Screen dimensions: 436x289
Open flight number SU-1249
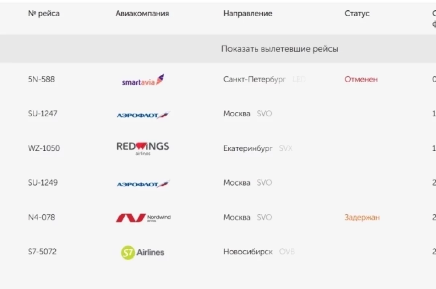(43, 183)
